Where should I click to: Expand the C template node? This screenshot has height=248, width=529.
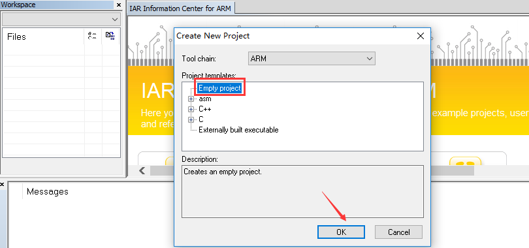point(191,119)
